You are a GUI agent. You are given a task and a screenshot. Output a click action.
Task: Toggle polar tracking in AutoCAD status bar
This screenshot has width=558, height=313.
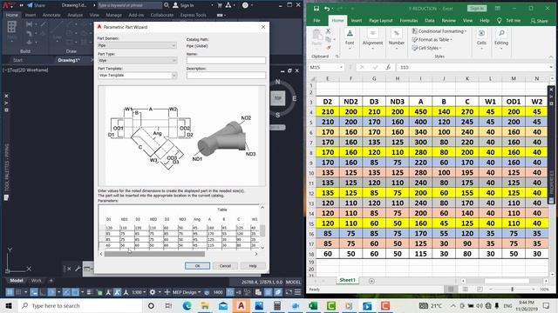coord(51,292)
